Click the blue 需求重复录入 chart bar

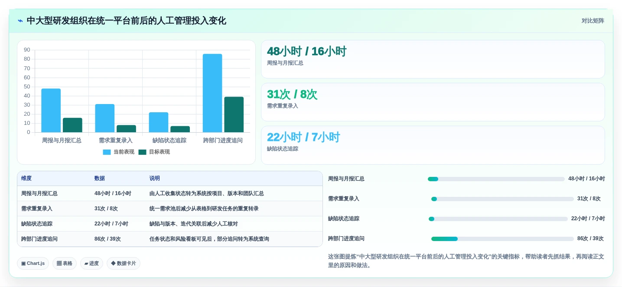105,118
